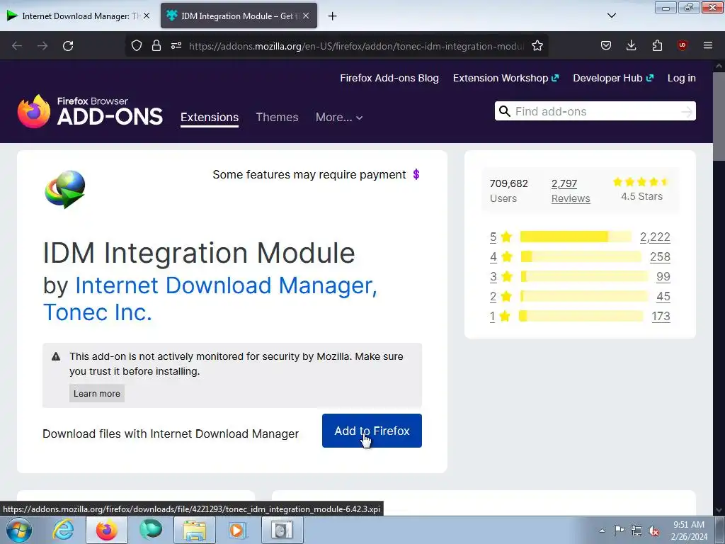725x544 pixels.
Task: Save page to Pocket icon
Action: [x=606, y=45]
